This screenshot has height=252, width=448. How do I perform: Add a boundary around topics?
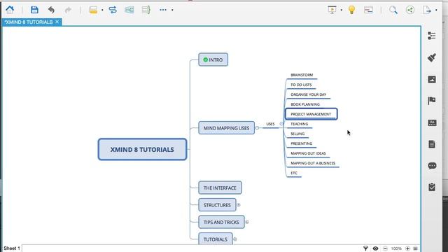coord(129,10)
